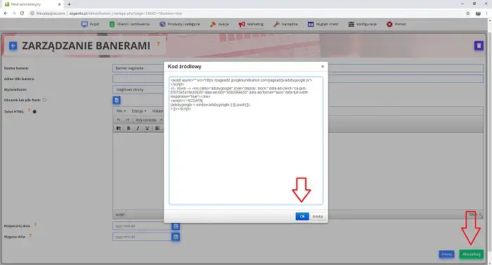Reload the page in browser
492x265 pixels.
(22, 13)
